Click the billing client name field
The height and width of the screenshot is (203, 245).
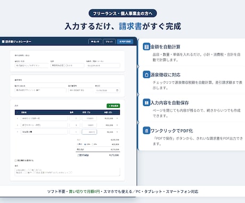point(40,90)
